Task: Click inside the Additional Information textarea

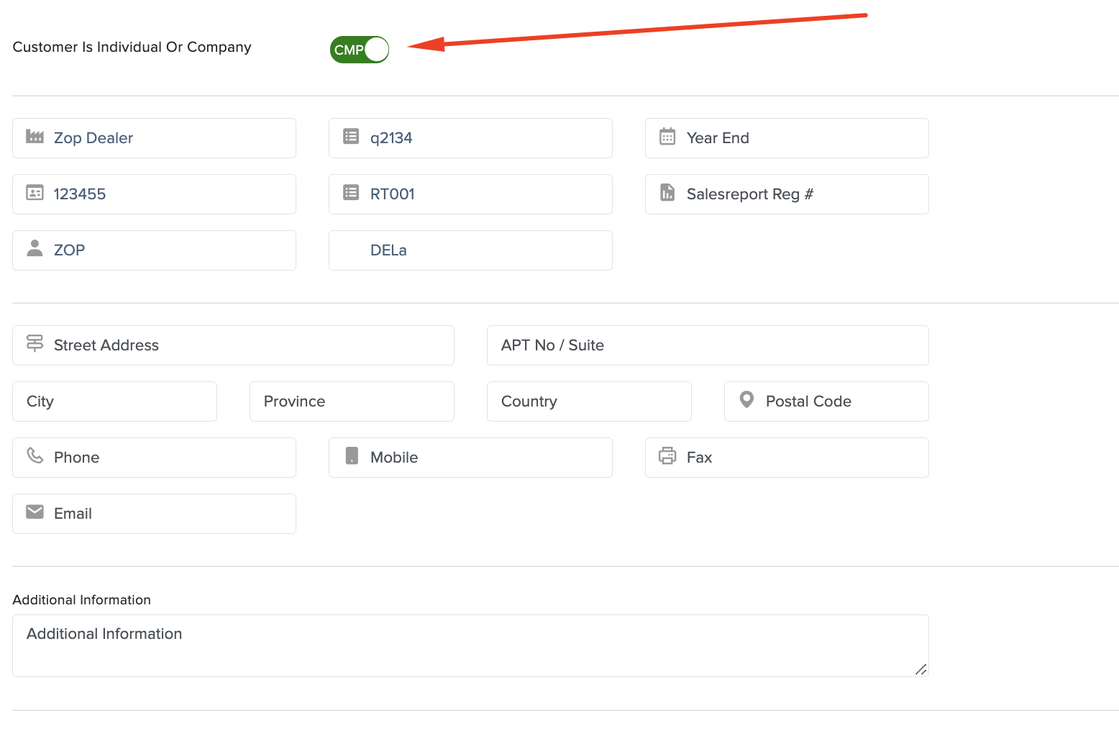Action: click(x=470, y=645)
